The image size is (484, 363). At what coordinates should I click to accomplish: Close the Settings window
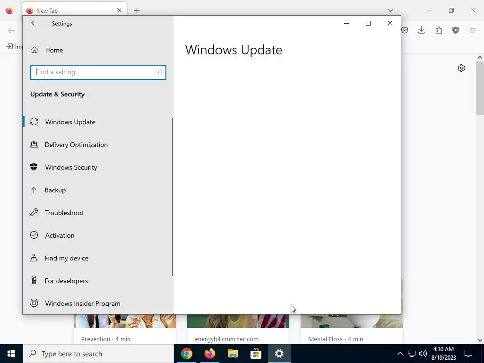pyautogui.click(x=390, y=23)
